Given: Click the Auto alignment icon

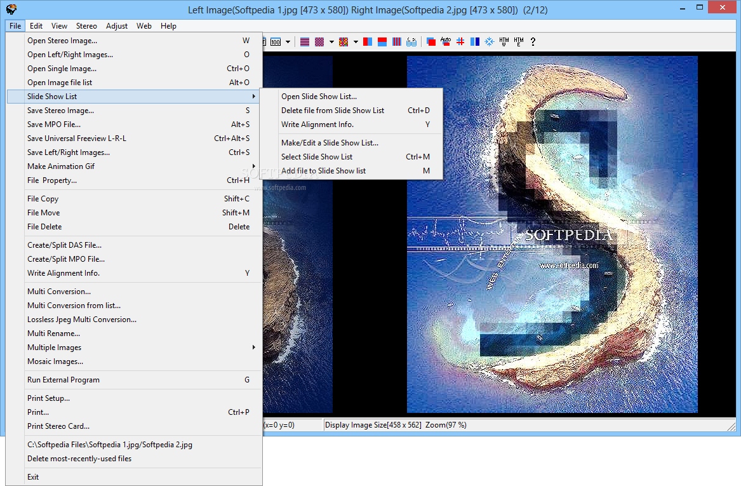Looking at the screenshot, I should click(446, 41).
